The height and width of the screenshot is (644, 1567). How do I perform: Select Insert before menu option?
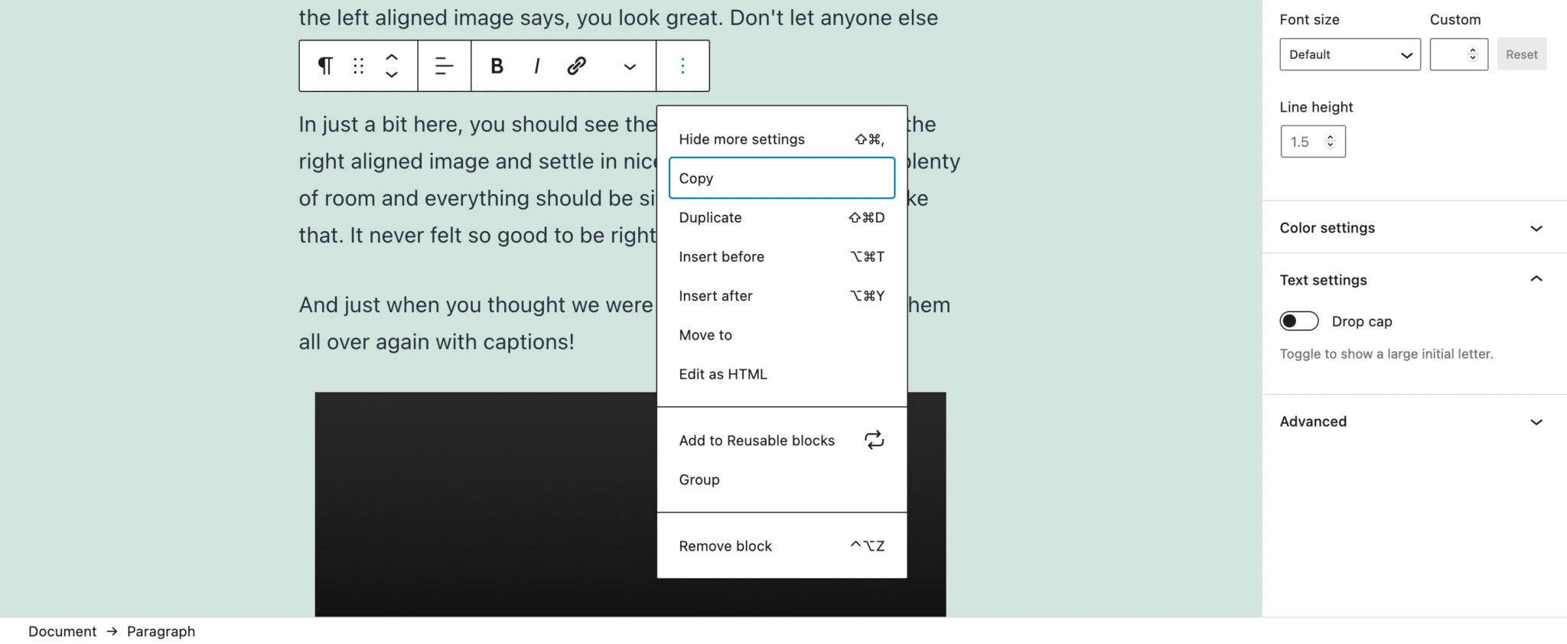(x=782, y=256)
